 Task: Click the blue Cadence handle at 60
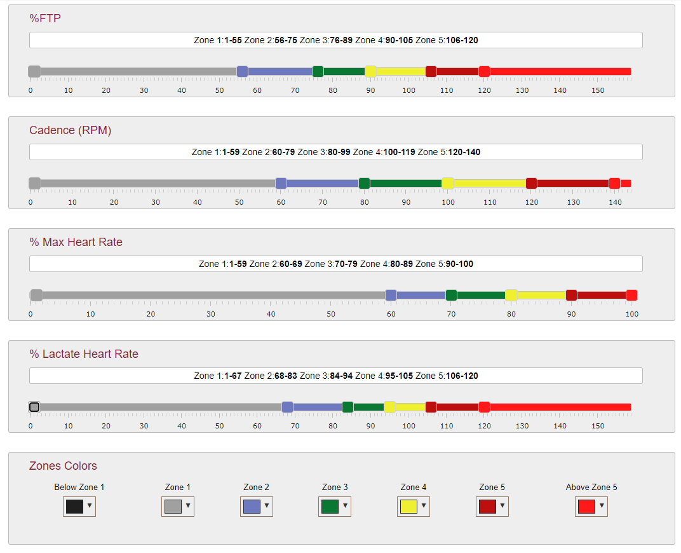click(x=281, y=183)
